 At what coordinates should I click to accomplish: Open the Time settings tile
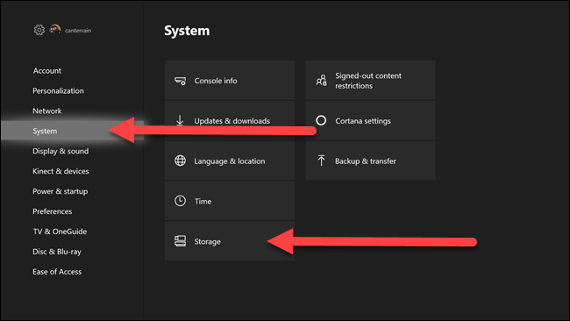230,201
